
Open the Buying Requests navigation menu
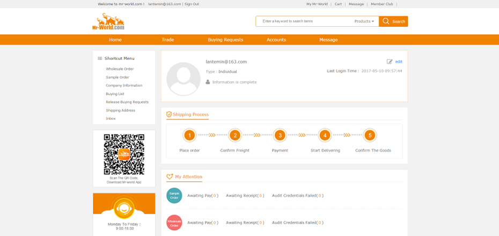click(x=225, y=40)
